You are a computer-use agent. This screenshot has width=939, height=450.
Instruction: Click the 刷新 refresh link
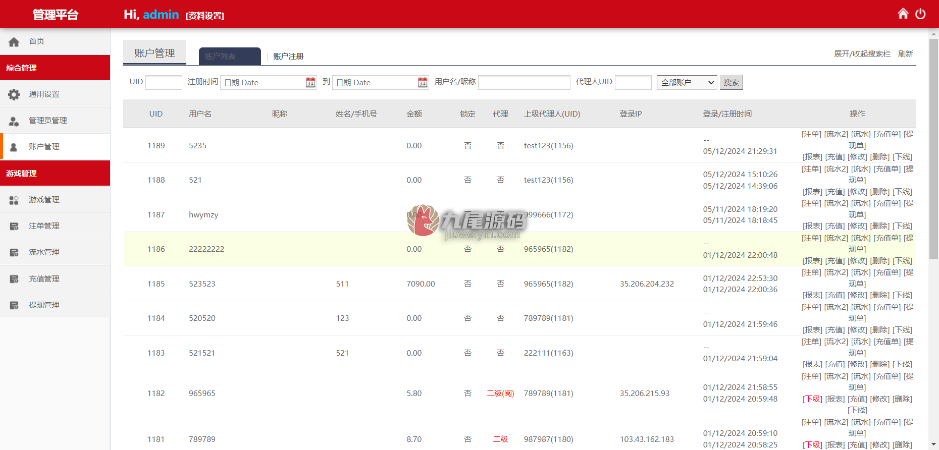click(906, 53)
